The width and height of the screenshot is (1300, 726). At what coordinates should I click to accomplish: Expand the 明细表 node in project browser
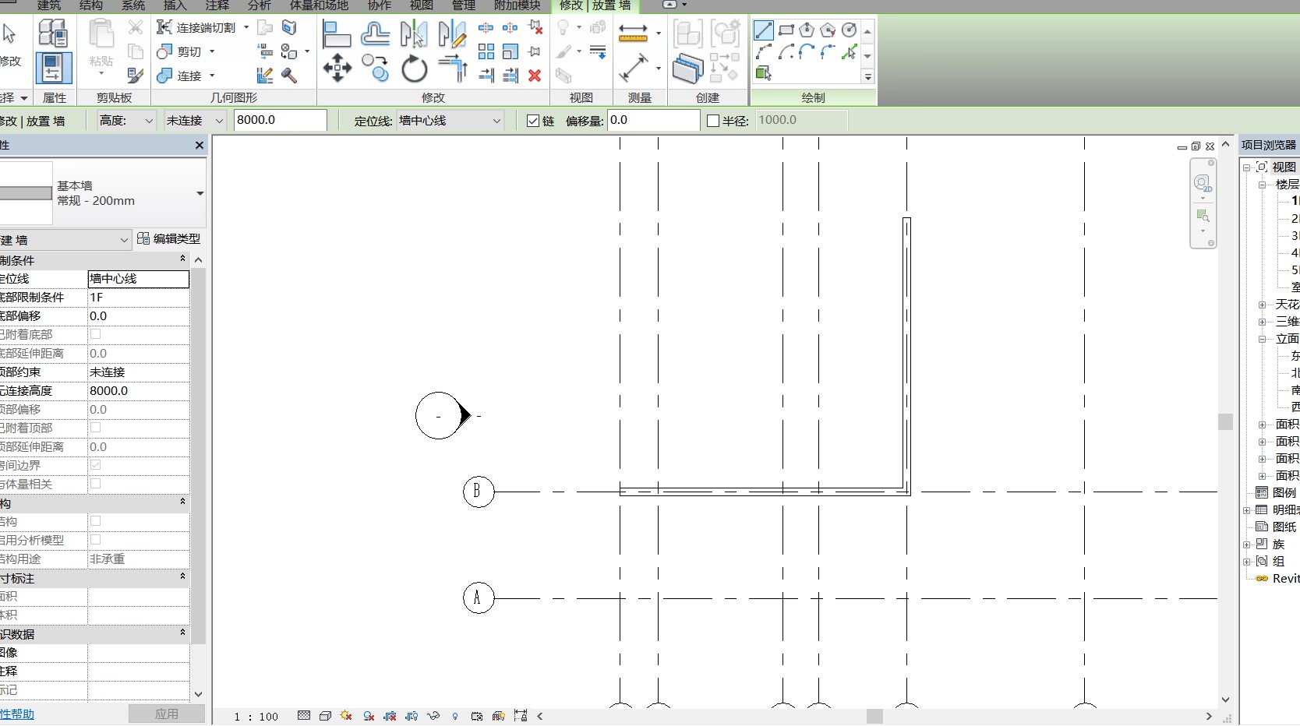(1247, 510)
